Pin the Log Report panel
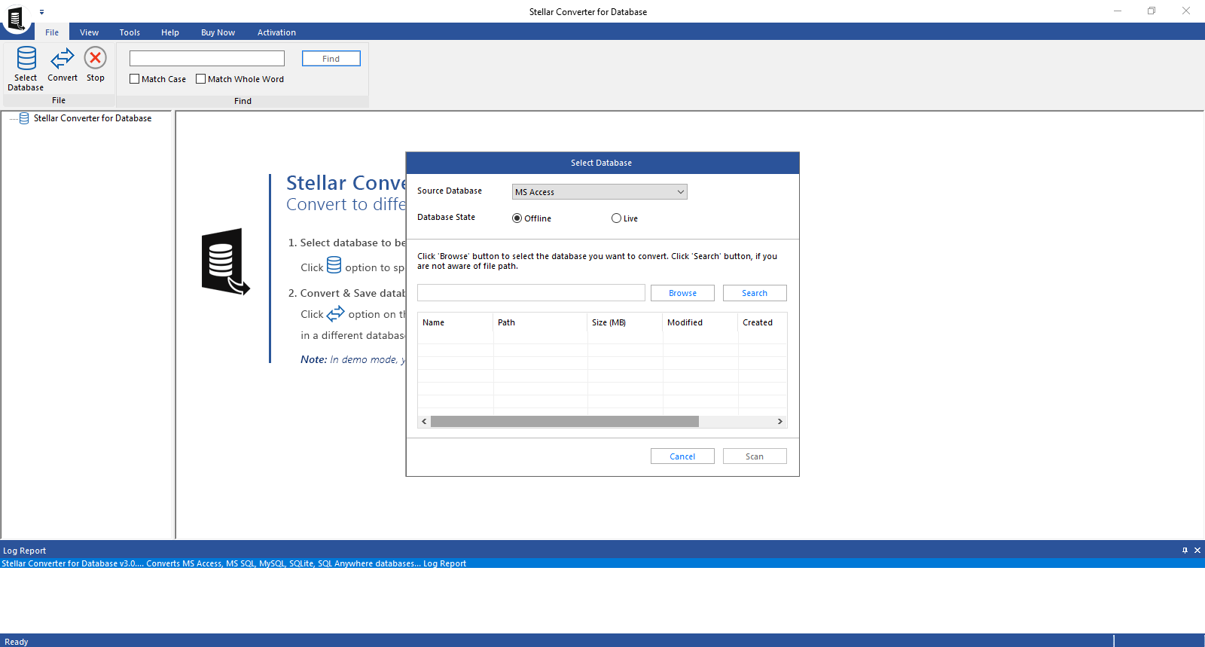 coord(1185,551)
